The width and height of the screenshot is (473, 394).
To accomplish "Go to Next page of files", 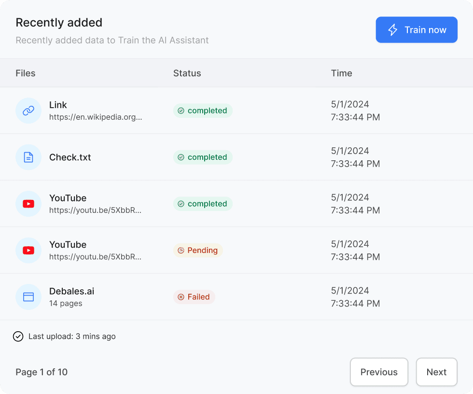I will 436,372.
